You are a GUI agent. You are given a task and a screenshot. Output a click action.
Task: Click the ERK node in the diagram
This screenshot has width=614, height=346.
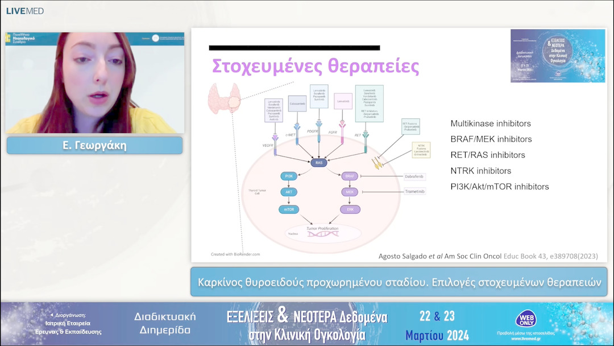click(x=350, y=209)
